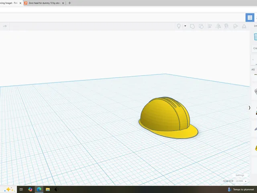This screenshot has width=257, height=193.
Task: Click the black diamond app taskbar icon
Action: pos(56,189)
